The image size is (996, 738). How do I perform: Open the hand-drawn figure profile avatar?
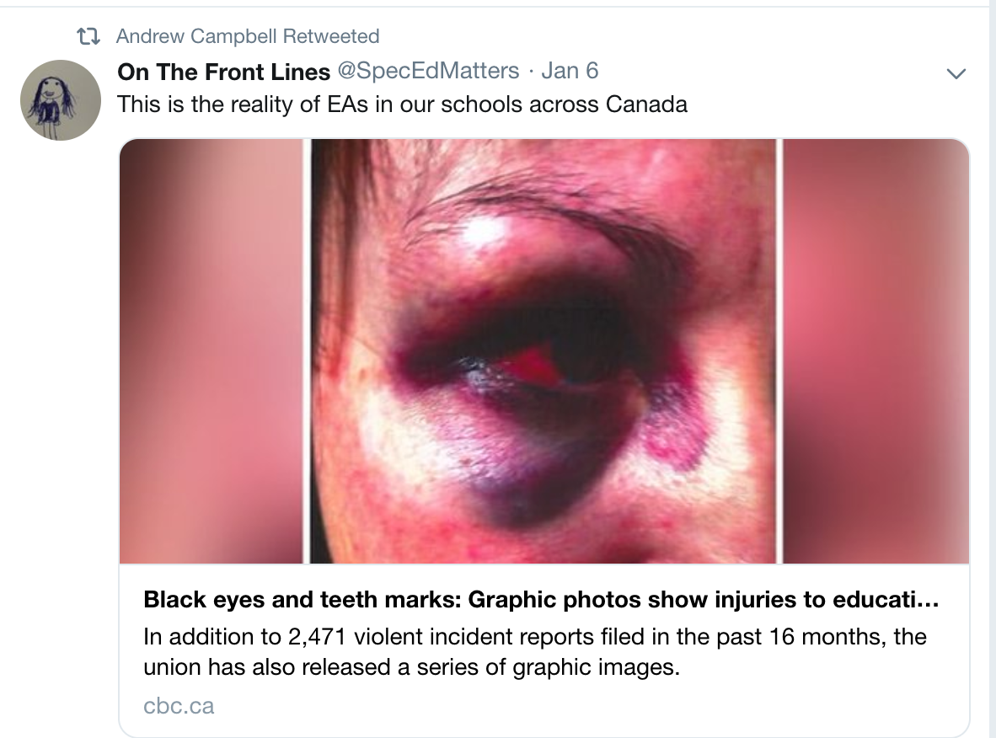pyautogui.click(x=61, y=100)
